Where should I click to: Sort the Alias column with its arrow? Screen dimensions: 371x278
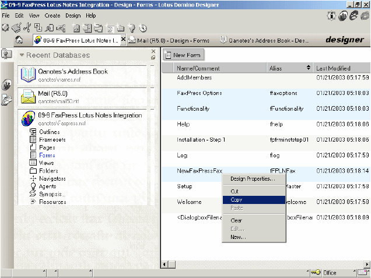click(x=308, y=68)
